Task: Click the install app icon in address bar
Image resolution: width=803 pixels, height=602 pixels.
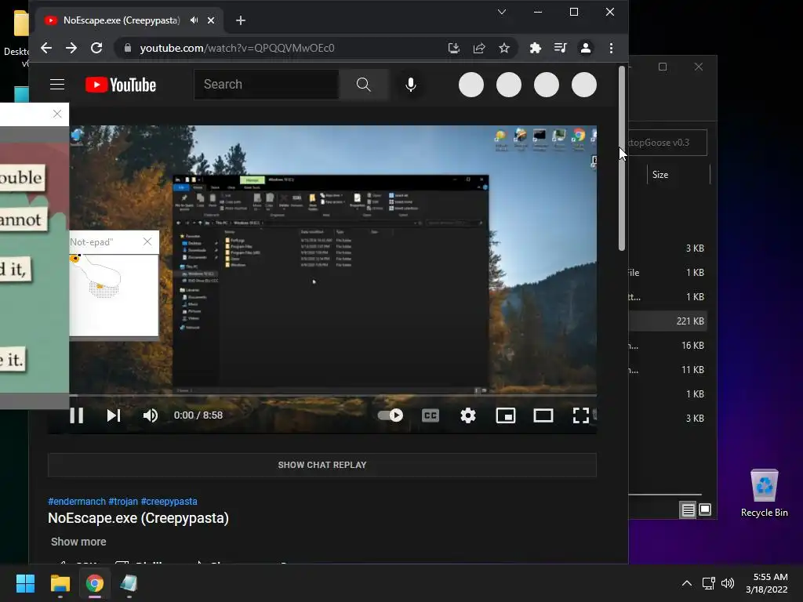Action: point(454,48)
